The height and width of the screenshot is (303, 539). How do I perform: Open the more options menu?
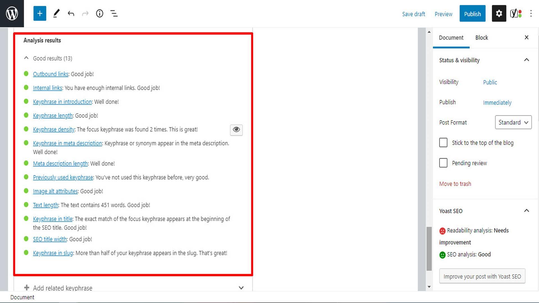pyautogui.click(x=531, y=13)
